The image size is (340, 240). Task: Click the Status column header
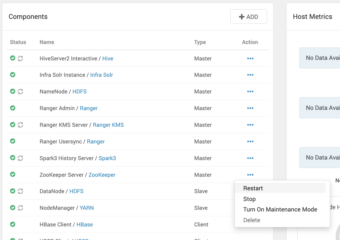pyautogui.click(x=18, y=42)
